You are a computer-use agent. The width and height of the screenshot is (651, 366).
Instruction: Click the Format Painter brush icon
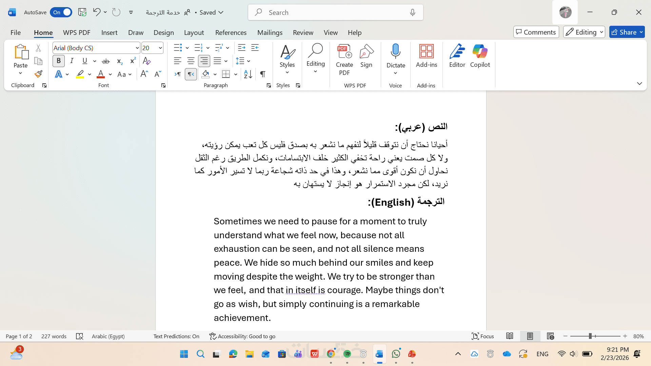coord(38,74)
